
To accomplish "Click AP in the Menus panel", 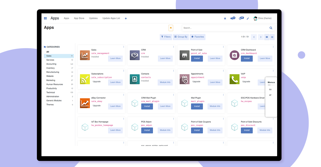I will 270,95.
